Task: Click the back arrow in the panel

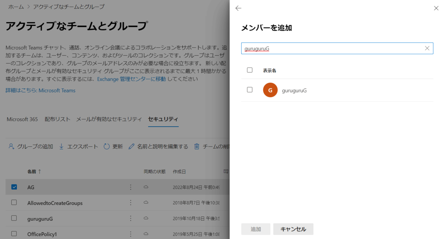Action: pyautogui.click(x=238, y=8)
